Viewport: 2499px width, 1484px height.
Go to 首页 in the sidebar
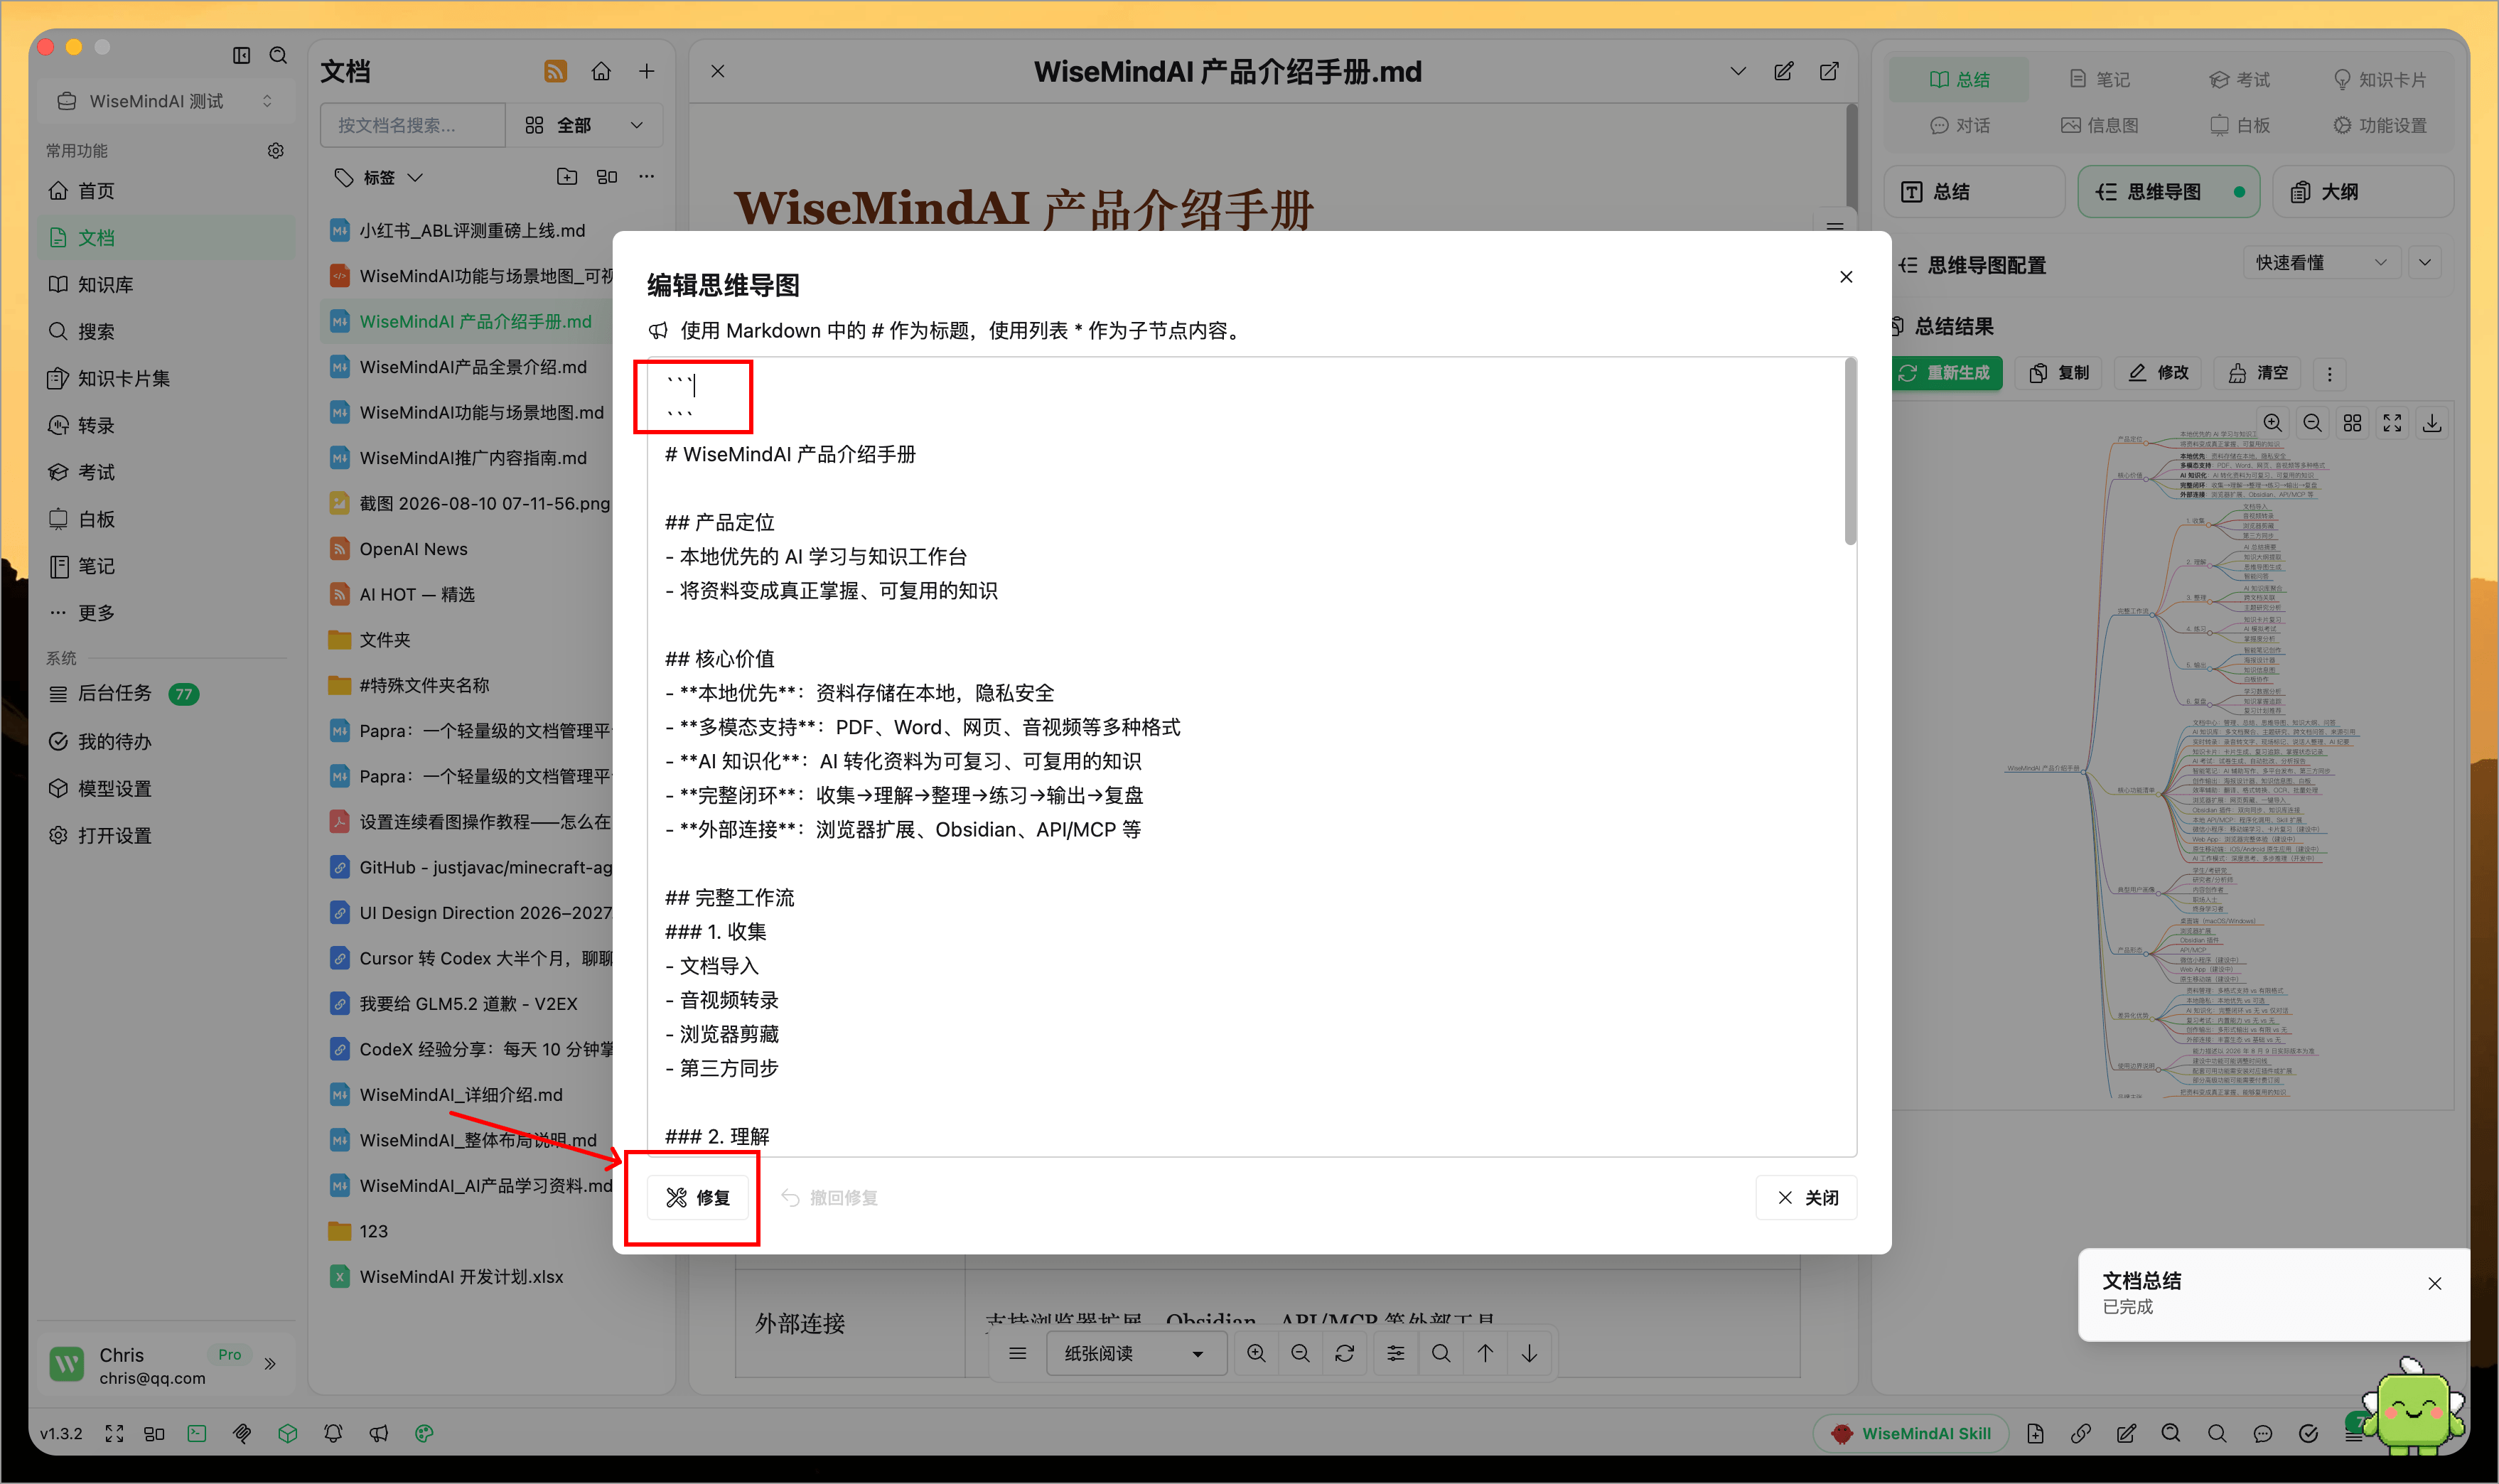165,190
